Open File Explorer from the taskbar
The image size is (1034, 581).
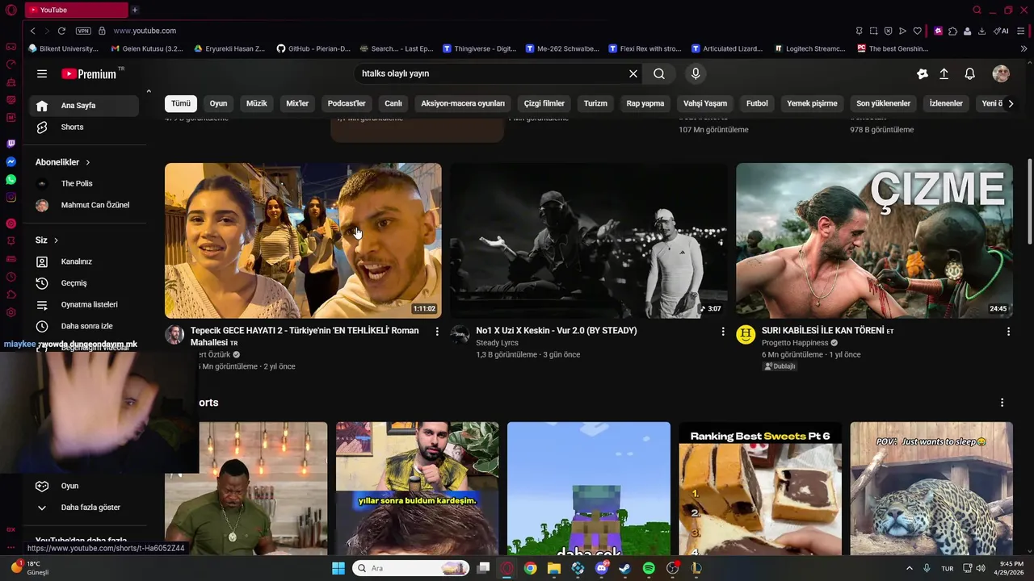pyautogui.click(x=553, y=568)
